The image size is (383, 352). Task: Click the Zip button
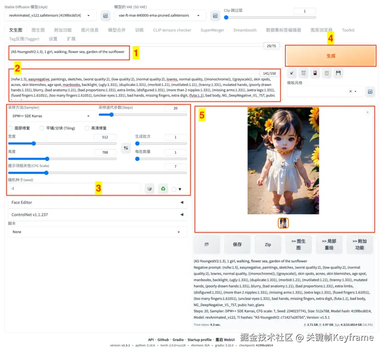pos(268,244)
